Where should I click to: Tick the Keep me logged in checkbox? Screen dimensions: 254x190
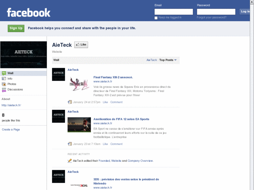coord(156,18)
